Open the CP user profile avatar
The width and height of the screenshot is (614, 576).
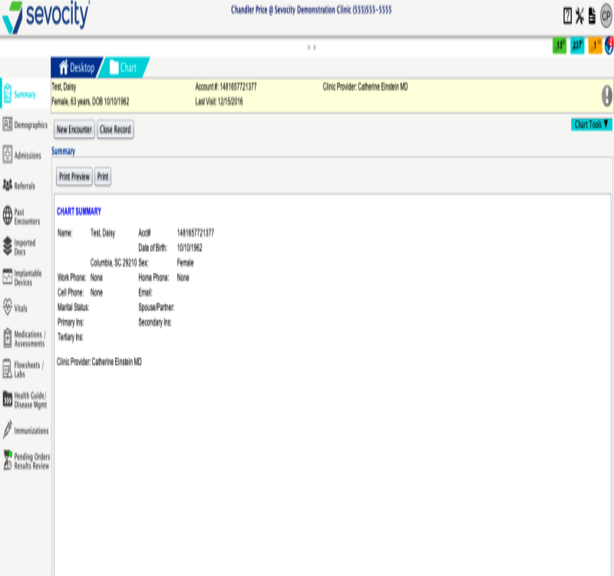(x=606, y=16)
